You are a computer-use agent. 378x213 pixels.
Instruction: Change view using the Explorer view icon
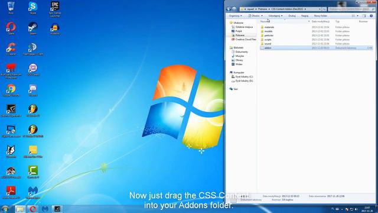point(353,16)
